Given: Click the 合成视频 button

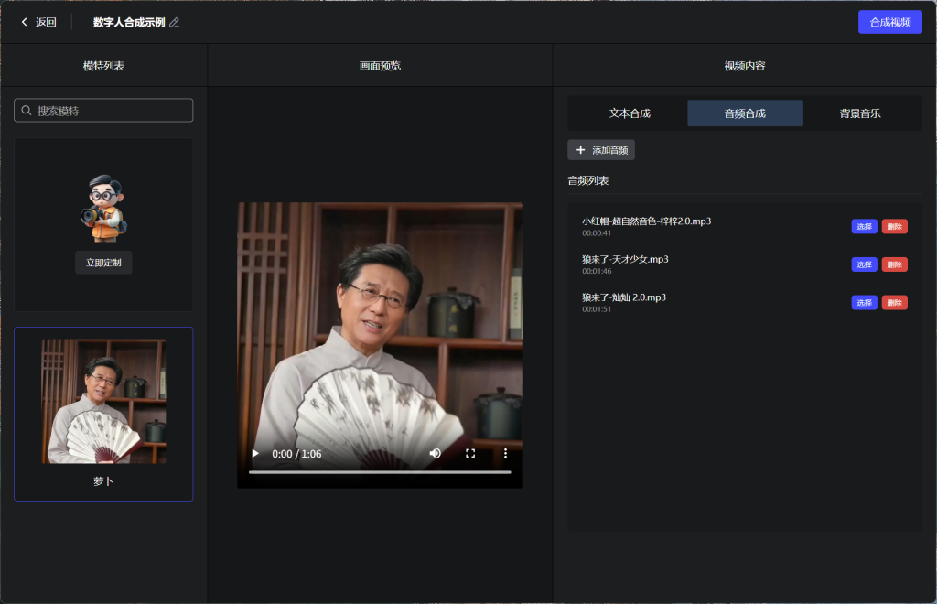Looking at the screenshot, I should tap(889, 22).
